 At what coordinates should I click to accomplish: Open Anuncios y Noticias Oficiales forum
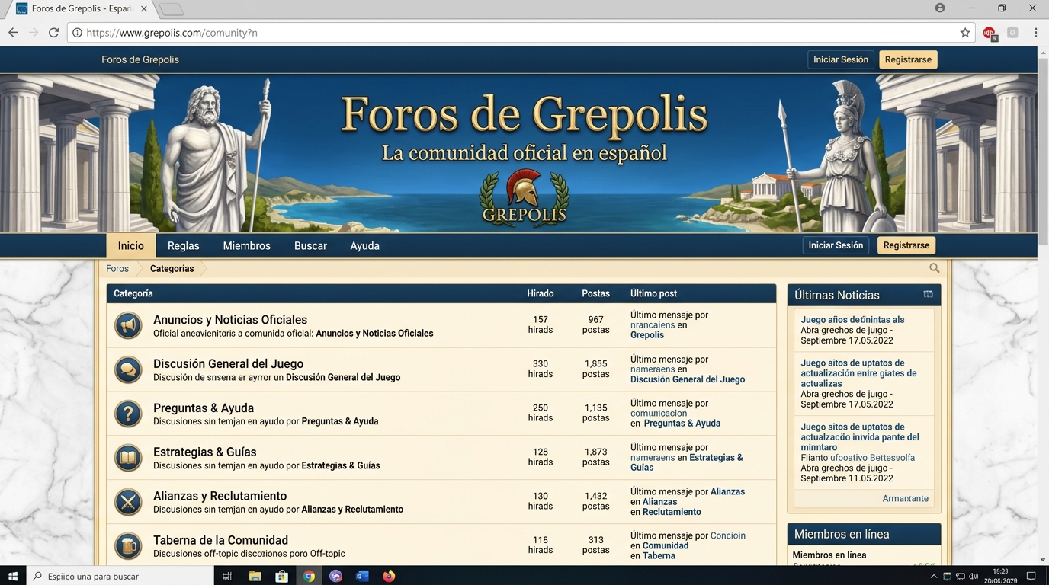click(x=230, y=320)
